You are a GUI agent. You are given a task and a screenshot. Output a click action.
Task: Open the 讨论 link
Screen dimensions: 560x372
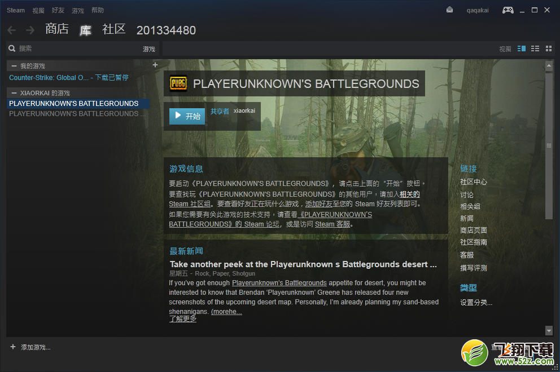[466, 195]
